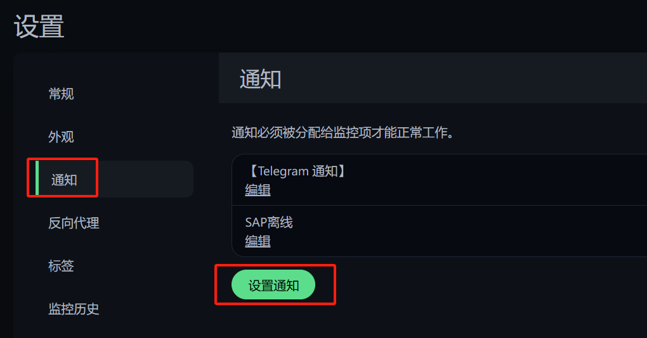This screenshot has height=338, width=647.
Task: Show the 监控历史 settings section
Action: point(74,309)
